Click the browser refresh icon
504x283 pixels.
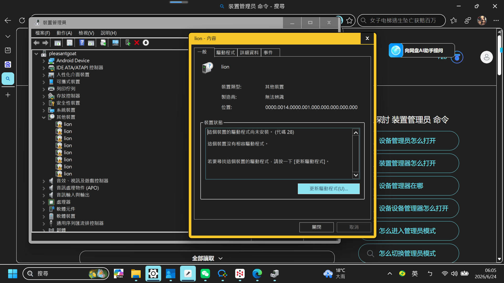(x=22, y=20)
